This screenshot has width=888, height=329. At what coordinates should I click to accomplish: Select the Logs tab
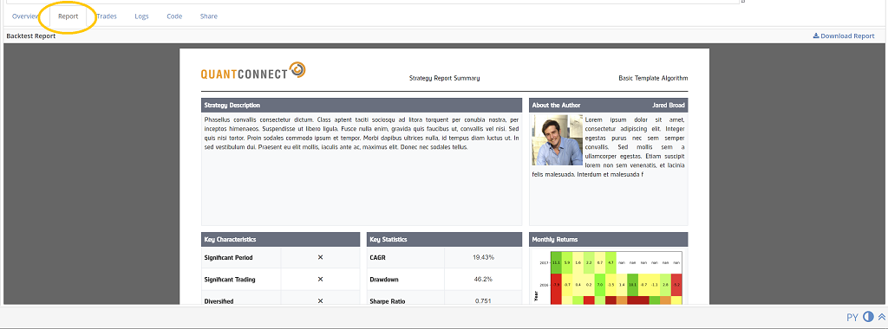point(141,16)
